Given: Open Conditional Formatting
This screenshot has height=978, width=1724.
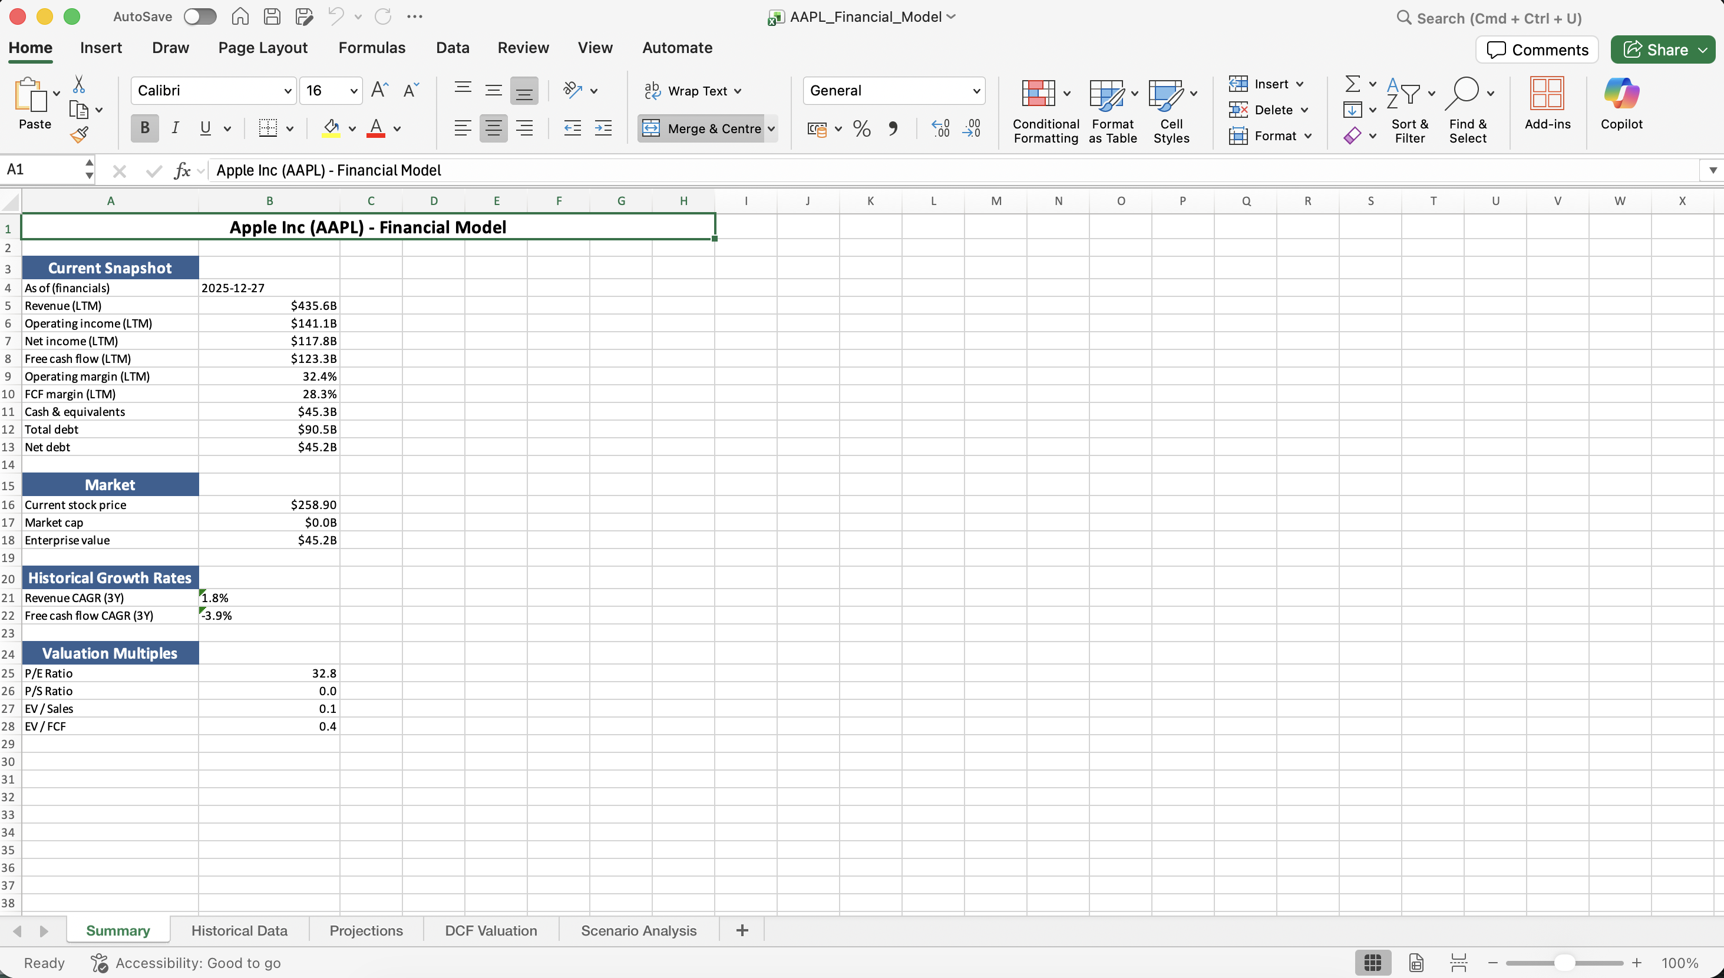Looking at the screenshot, I should (1045, 111).
